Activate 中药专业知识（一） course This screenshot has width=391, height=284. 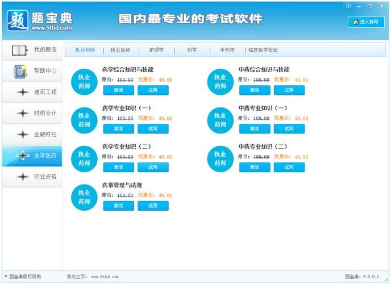(255, 129)
